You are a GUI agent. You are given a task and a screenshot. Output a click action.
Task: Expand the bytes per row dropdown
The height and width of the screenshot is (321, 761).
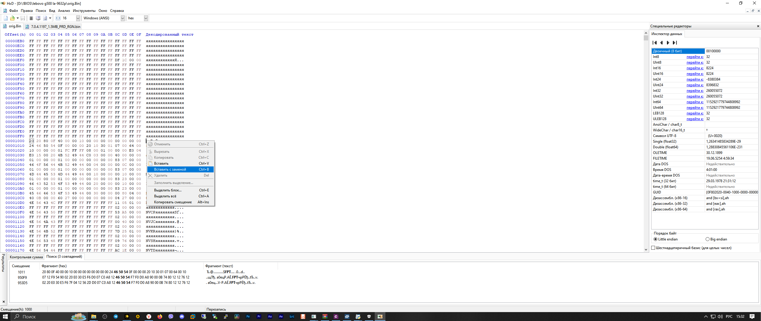(x=78, y=18)
